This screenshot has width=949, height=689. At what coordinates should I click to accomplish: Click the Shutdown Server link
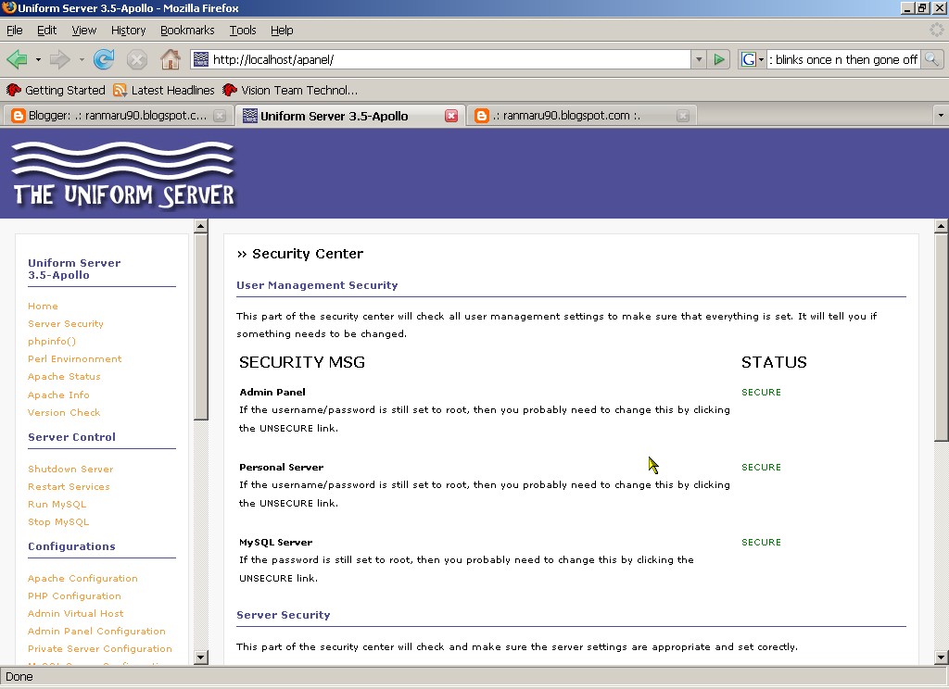click(x=70, y=469)
